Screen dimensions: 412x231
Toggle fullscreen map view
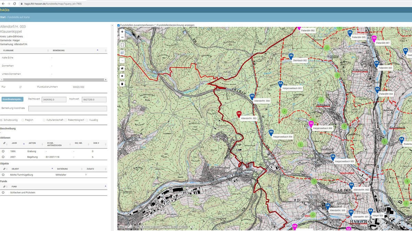[x=122, y=45]
